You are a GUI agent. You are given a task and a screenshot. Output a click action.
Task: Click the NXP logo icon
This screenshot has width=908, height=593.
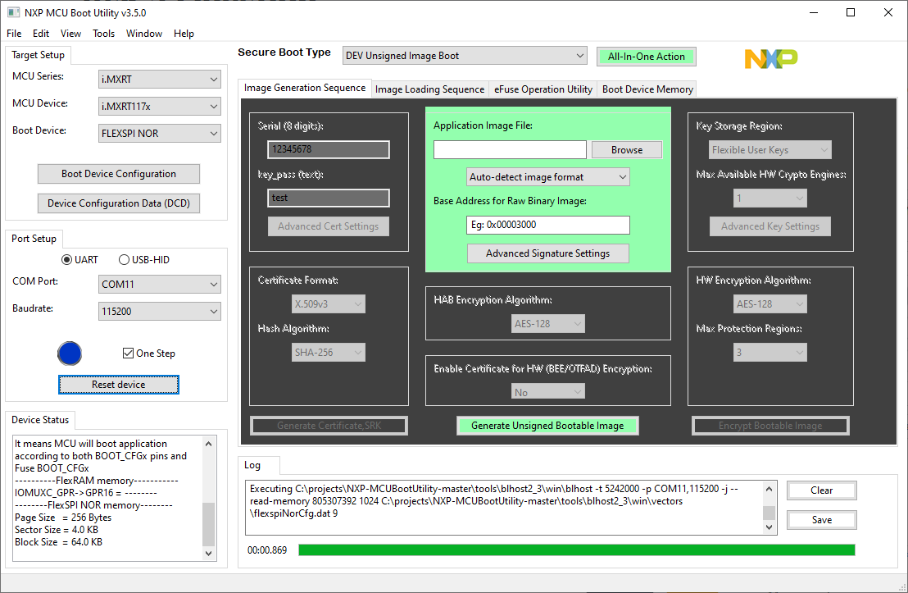pos(770,58)
